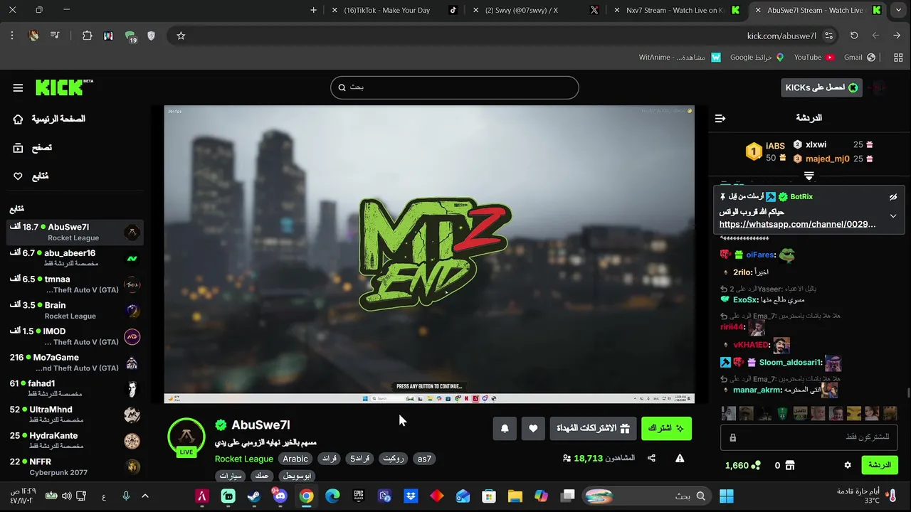Screen dimensions: 911x512
Task: Toggle the bell notification button
Action: coord(505,428)
